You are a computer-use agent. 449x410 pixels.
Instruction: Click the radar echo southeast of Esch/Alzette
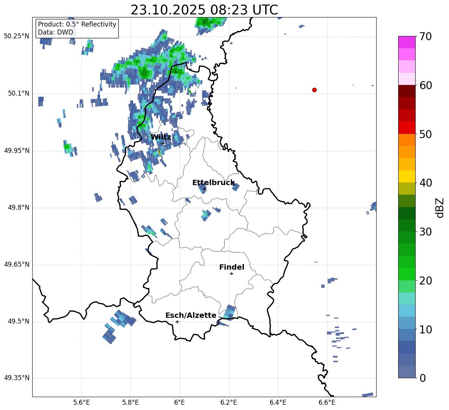229,312
